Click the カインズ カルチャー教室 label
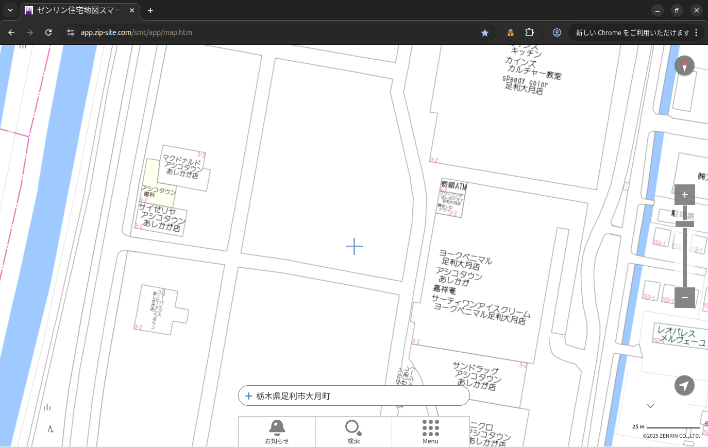 point(533,68)
